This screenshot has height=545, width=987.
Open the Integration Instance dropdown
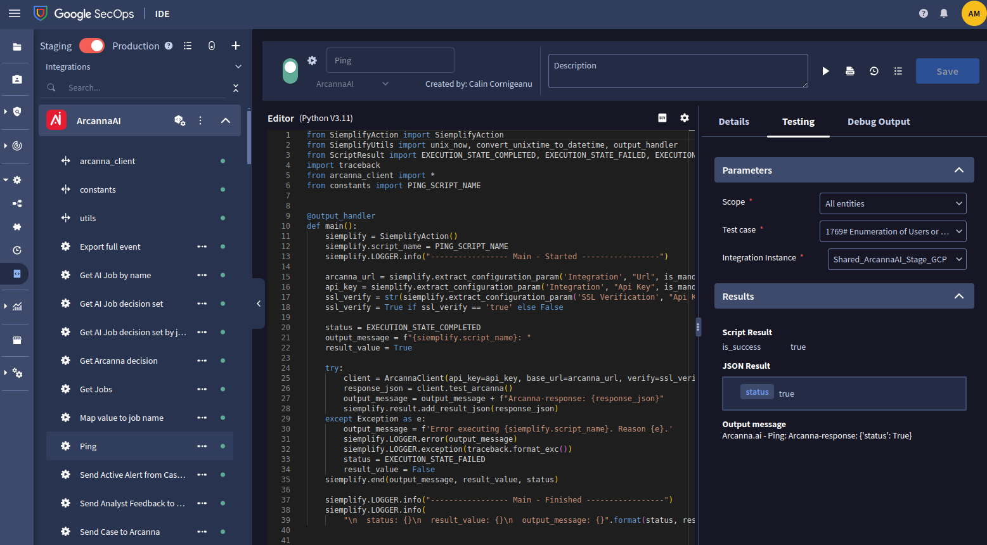897,259
